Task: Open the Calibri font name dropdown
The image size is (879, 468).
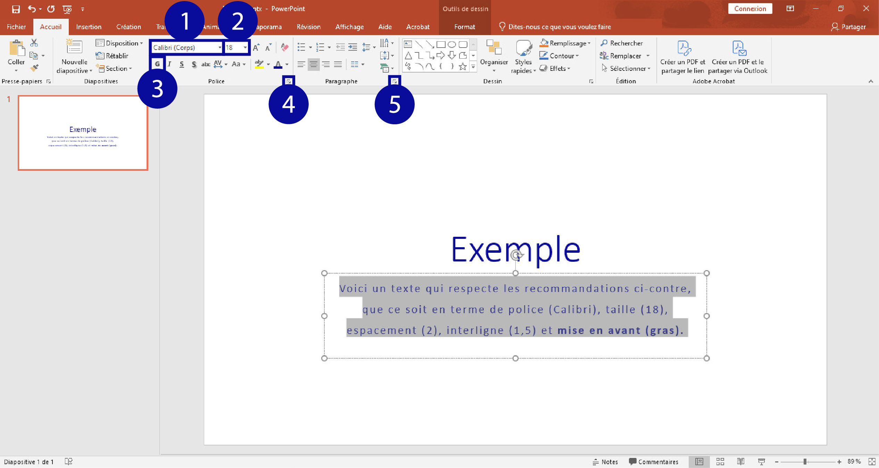Action: [219, 47]
